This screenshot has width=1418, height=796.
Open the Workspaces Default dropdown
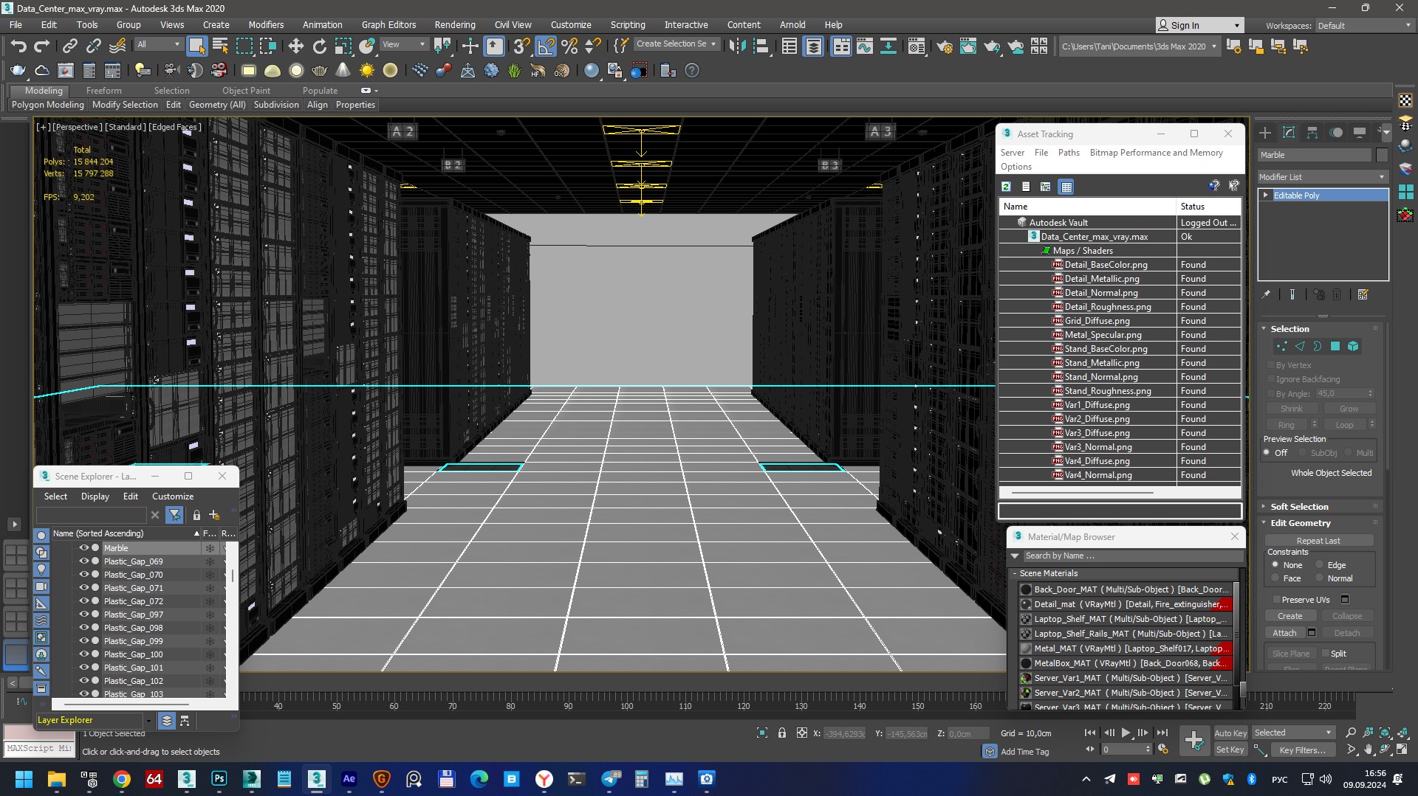pos(1365,25)
